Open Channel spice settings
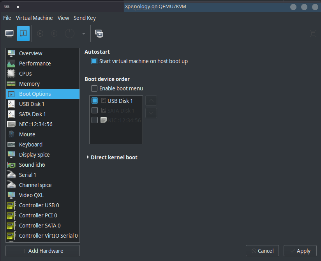The height and width of the screenshot is (261, 321). [x=42, y=185]
